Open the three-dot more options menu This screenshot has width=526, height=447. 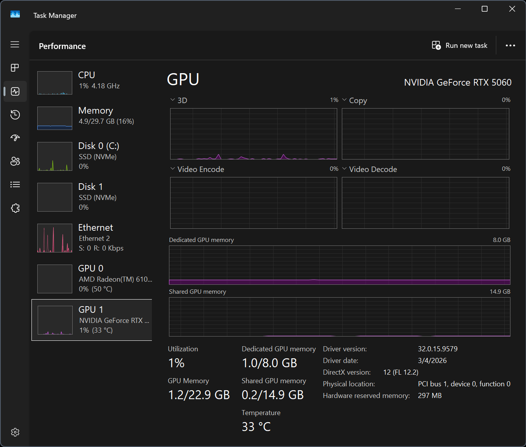click(x=510, y=46)
